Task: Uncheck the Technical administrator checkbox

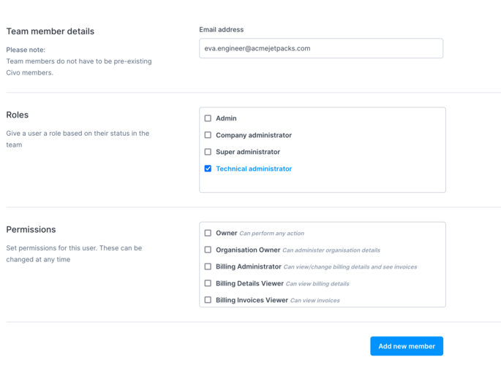Action: (x=208, y=169)
